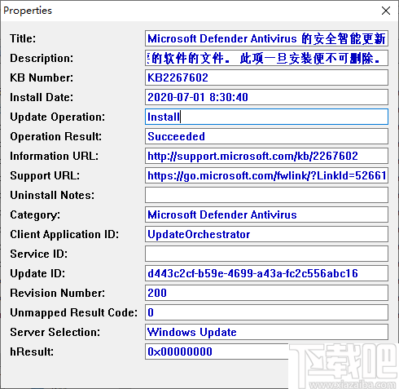Click the Operation Result field
The height and width of the screenshot is (389, 399).
(266, 136)
